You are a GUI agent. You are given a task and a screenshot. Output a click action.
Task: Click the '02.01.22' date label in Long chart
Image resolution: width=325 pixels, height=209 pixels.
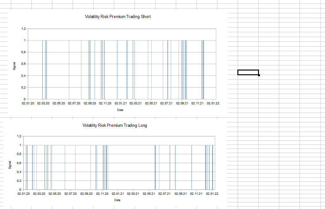tap(212, 194)
